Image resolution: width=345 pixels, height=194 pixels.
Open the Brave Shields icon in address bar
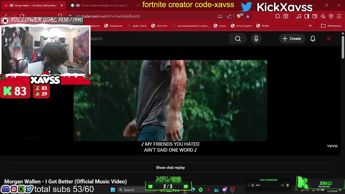(x=239, y=16)
